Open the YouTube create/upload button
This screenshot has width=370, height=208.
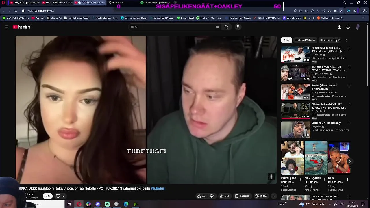point(339,27)
